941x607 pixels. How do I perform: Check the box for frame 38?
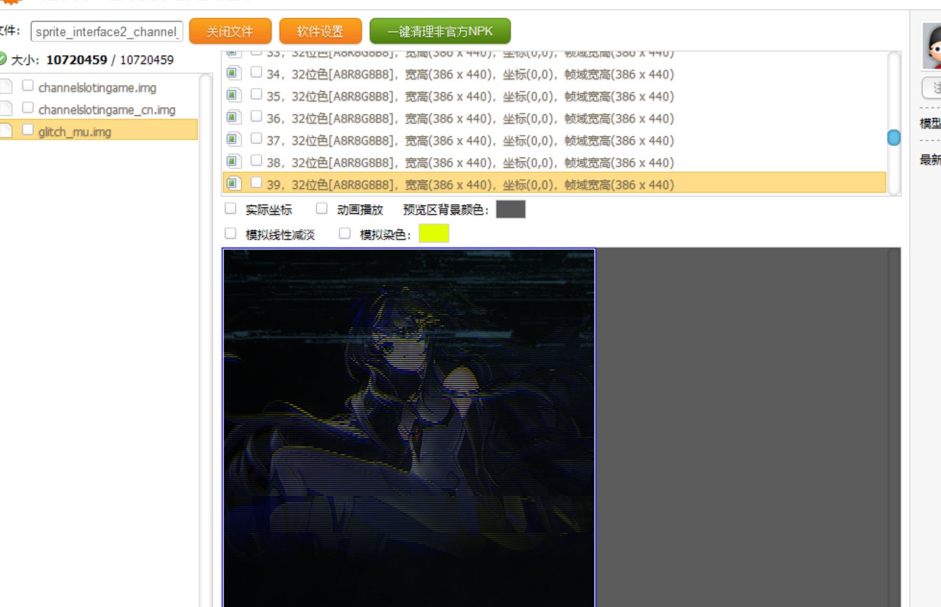(x=256, y=161)
